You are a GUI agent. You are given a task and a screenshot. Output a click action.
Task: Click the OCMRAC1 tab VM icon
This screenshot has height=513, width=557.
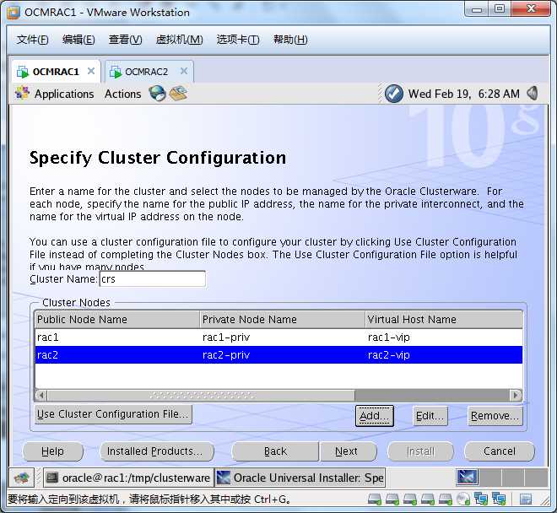pos(23,72)
